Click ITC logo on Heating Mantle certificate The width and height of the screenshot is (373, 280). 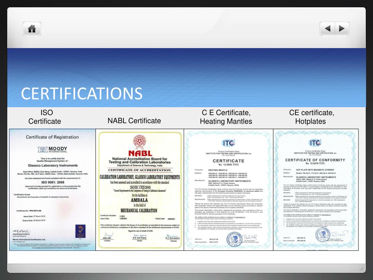(x=228, y=143)
